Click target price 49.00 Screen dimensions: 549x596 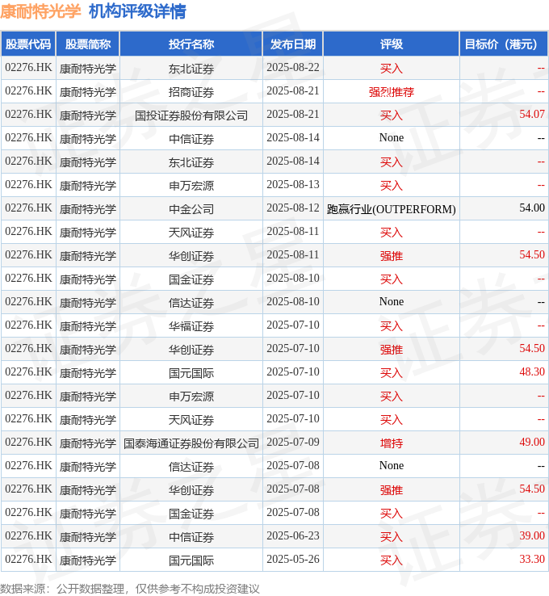pos(532,442)
